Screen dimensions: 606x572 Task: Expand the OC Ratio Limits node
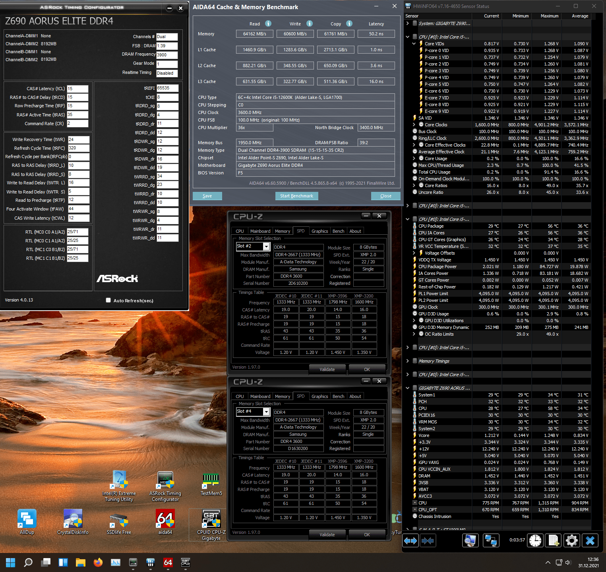pos(414,334)
